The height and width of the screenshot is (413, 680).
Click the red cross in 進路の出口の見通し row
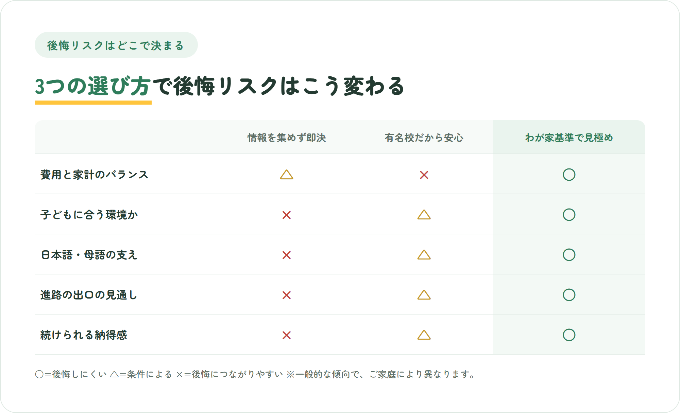coord(287,295)
